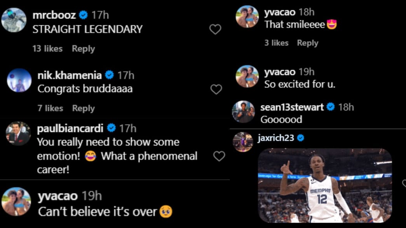Open jaxrich23's profile avatar

[243, 142]
